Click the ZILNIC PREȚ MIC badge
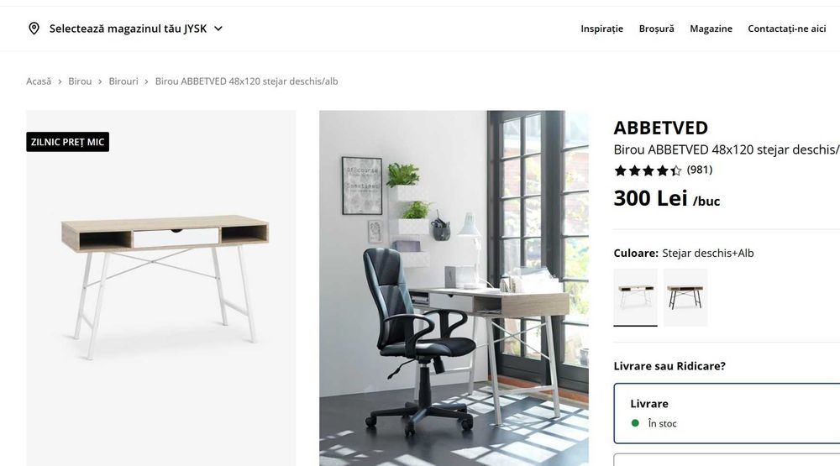The width and height of the screenshot is (840, 466). [67, 142]
